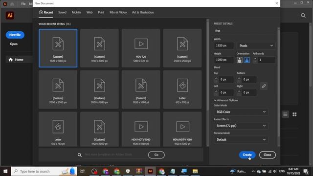Image resolution: width=313 pixels, height=176 pixels.
Task: Click the taskbar search box
Action: (x=44, y=171)
